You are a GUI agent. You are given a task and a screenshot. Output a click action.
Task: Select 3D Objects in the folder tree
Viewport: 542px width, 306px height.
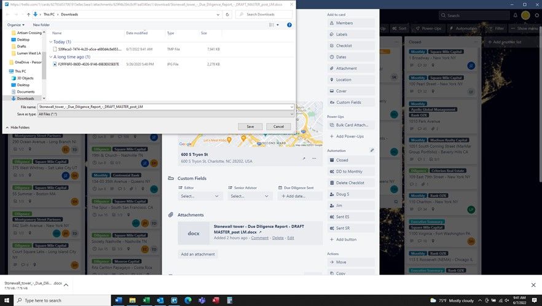pyautogui.click(x=25, y=78)
